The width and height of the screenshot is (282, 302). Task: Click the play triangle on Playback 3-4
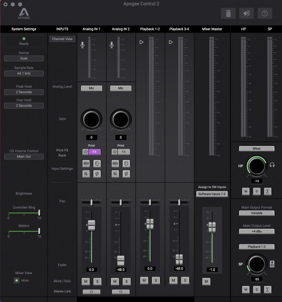[x=171, y=42]
